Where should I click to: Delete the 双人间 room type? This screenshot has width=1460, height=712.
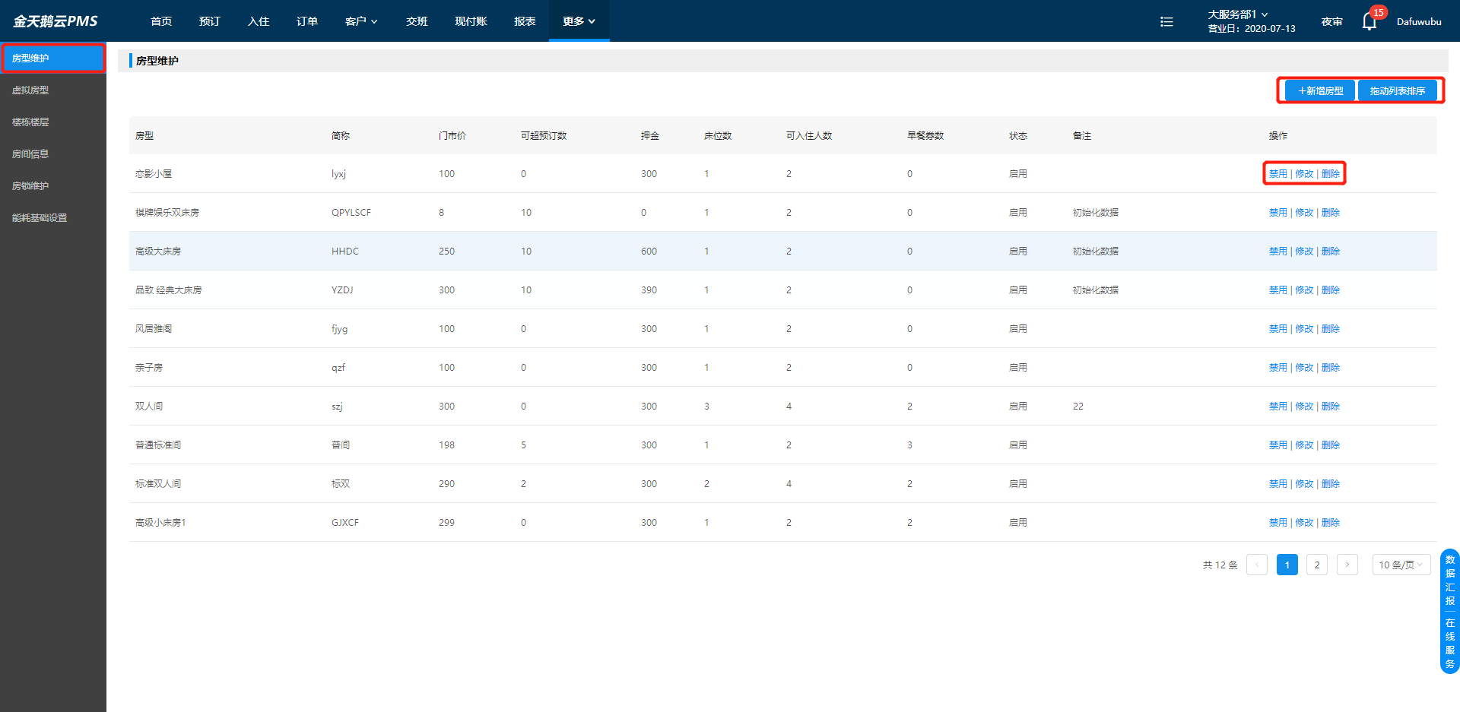(x=1331, y=407)
